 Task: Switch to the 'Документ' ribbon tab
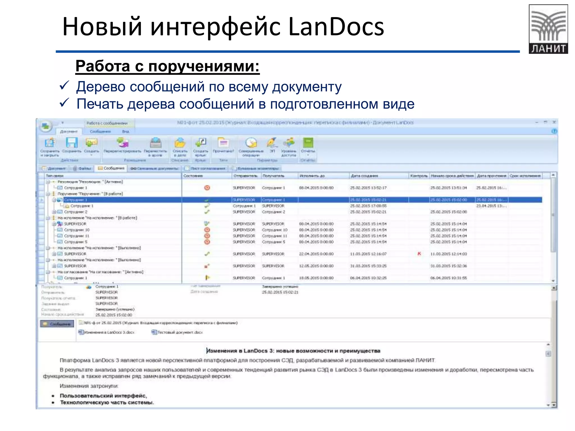point(69,131)
